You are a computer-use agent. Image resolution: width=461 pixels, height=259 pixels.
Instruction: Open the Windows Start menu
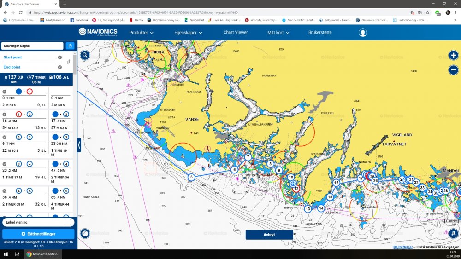[x=6, y=254]
